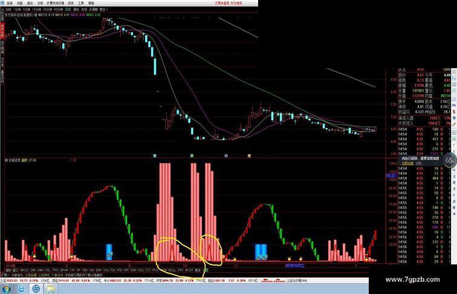Select the DMA indicator tab

(x=41, y=270)
